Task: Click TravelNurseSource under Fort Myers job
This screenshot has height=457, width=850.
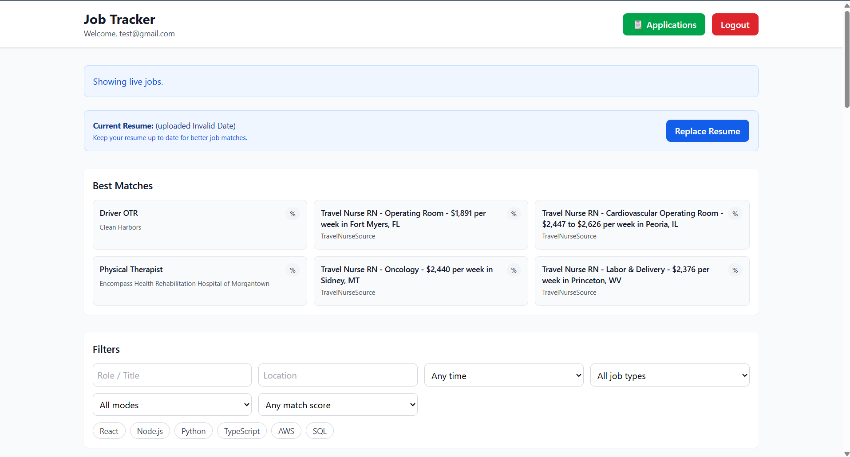Action: (348, 236)
